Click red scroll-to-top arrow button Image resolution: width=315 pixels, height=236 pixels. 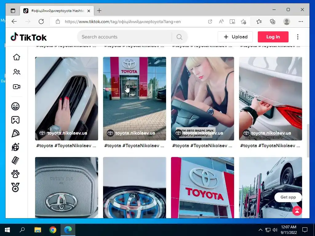coord(297,211)
